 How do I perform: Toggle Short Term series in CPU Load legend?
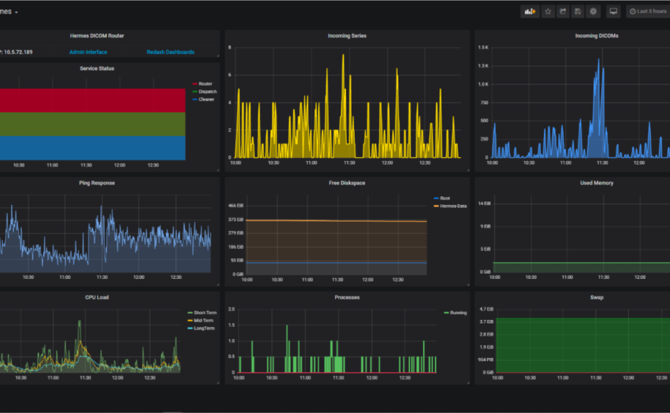click(203, 313)
